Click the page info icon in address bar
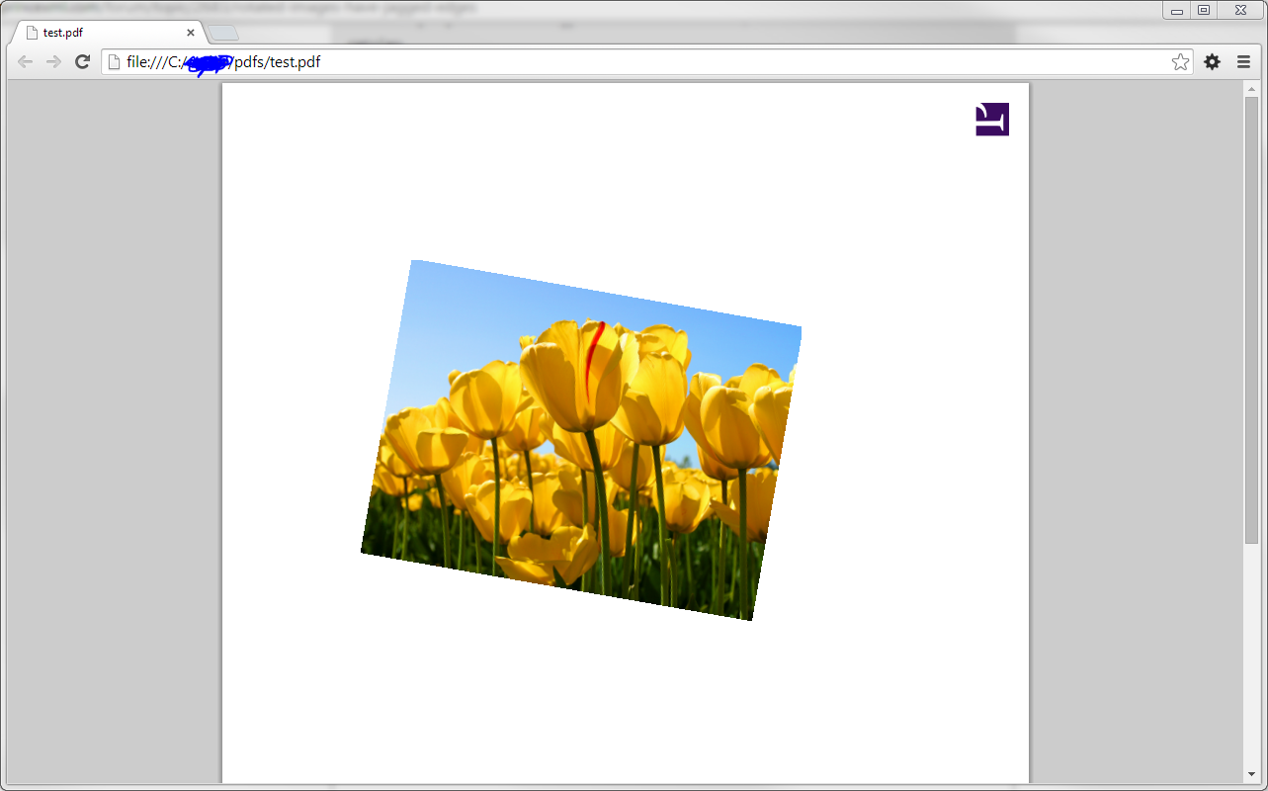Viewport: 1268px width, 791px height. pos(114,62)
